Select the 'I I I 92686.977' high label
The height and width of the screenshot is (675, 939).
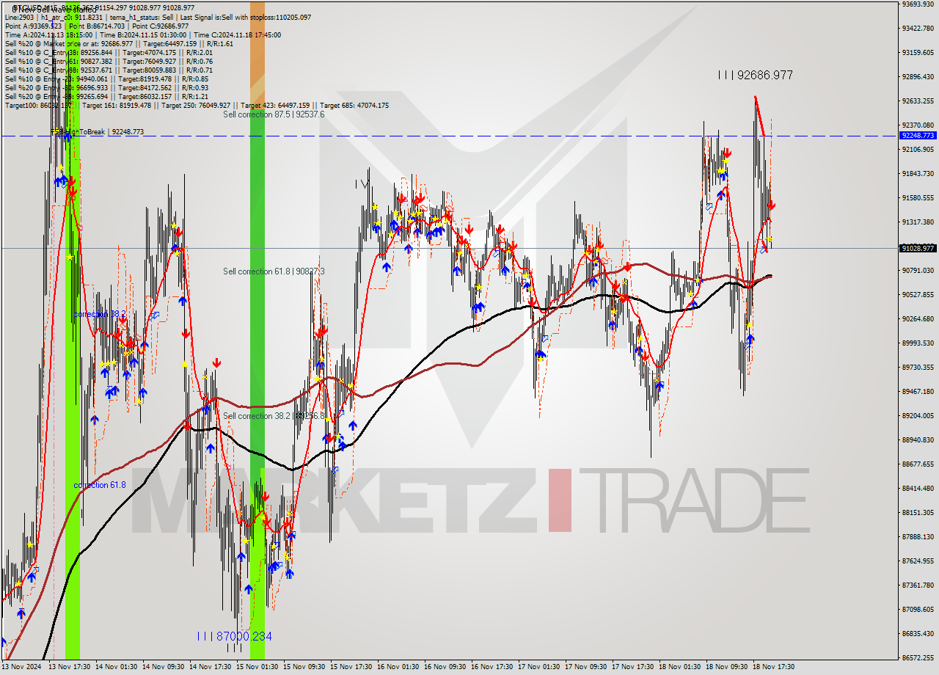pos(756,75)
